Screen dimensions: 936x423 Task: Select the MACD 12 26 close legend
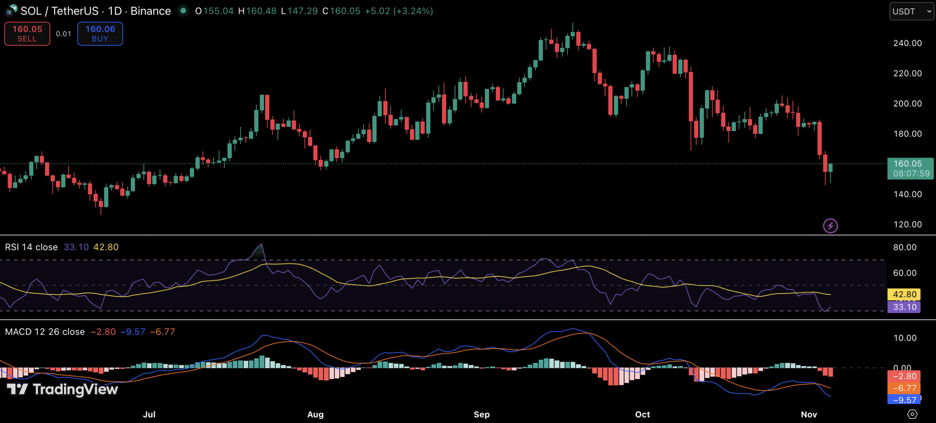coord(45,332)
